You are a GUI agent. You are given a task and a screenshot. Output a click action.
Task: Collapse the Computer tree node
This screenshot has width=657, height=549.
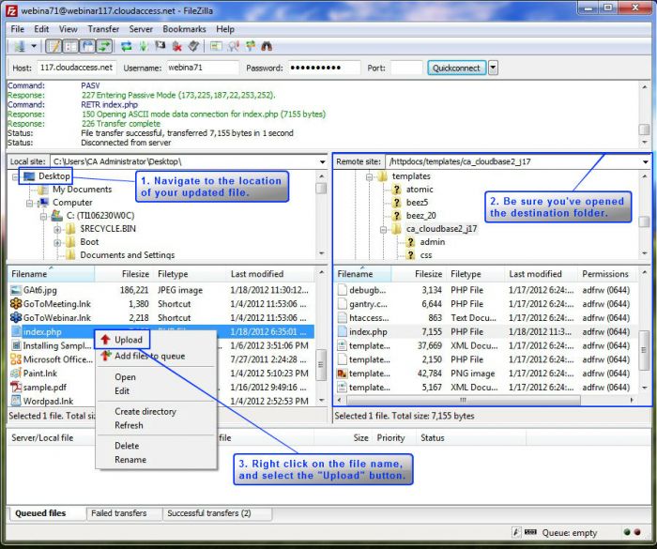point(29,203)
